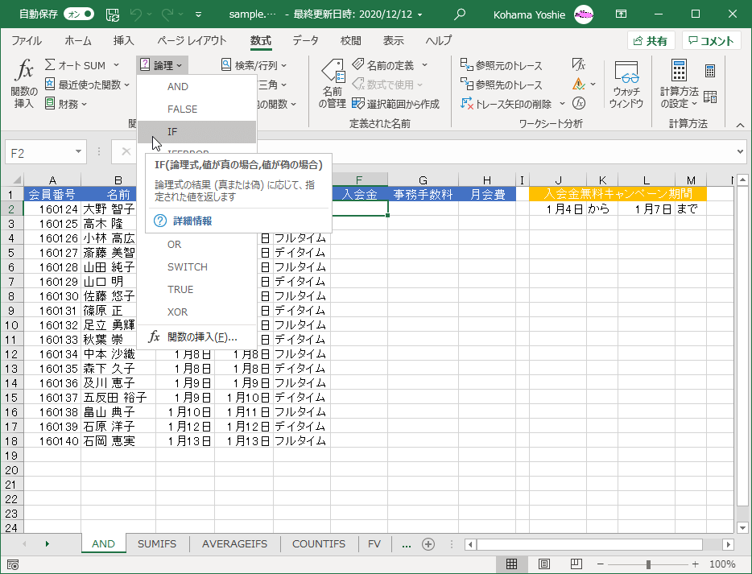Screen dimensions: 752x574
Task: Switch to Page Break Preview in status bar
Action: click(x=576, y=564)
